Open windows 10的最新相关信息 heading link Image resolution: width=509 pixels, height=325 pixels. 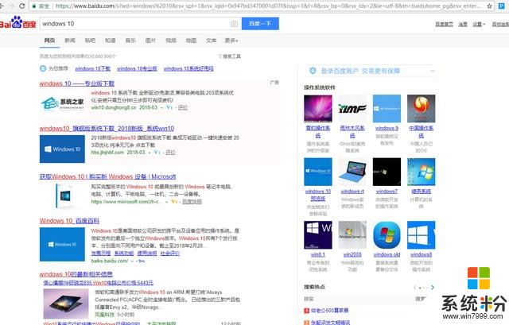(x=76, y=274)
